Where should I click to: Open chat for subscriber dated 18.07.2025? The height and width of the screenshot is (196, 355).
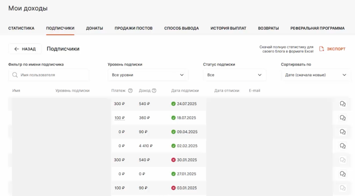[343, 118]
